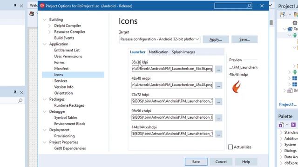Viewport: 298px width, 167px height.
Task: Click the 96x96 xhdpi path field
Action: pos(172,117)
